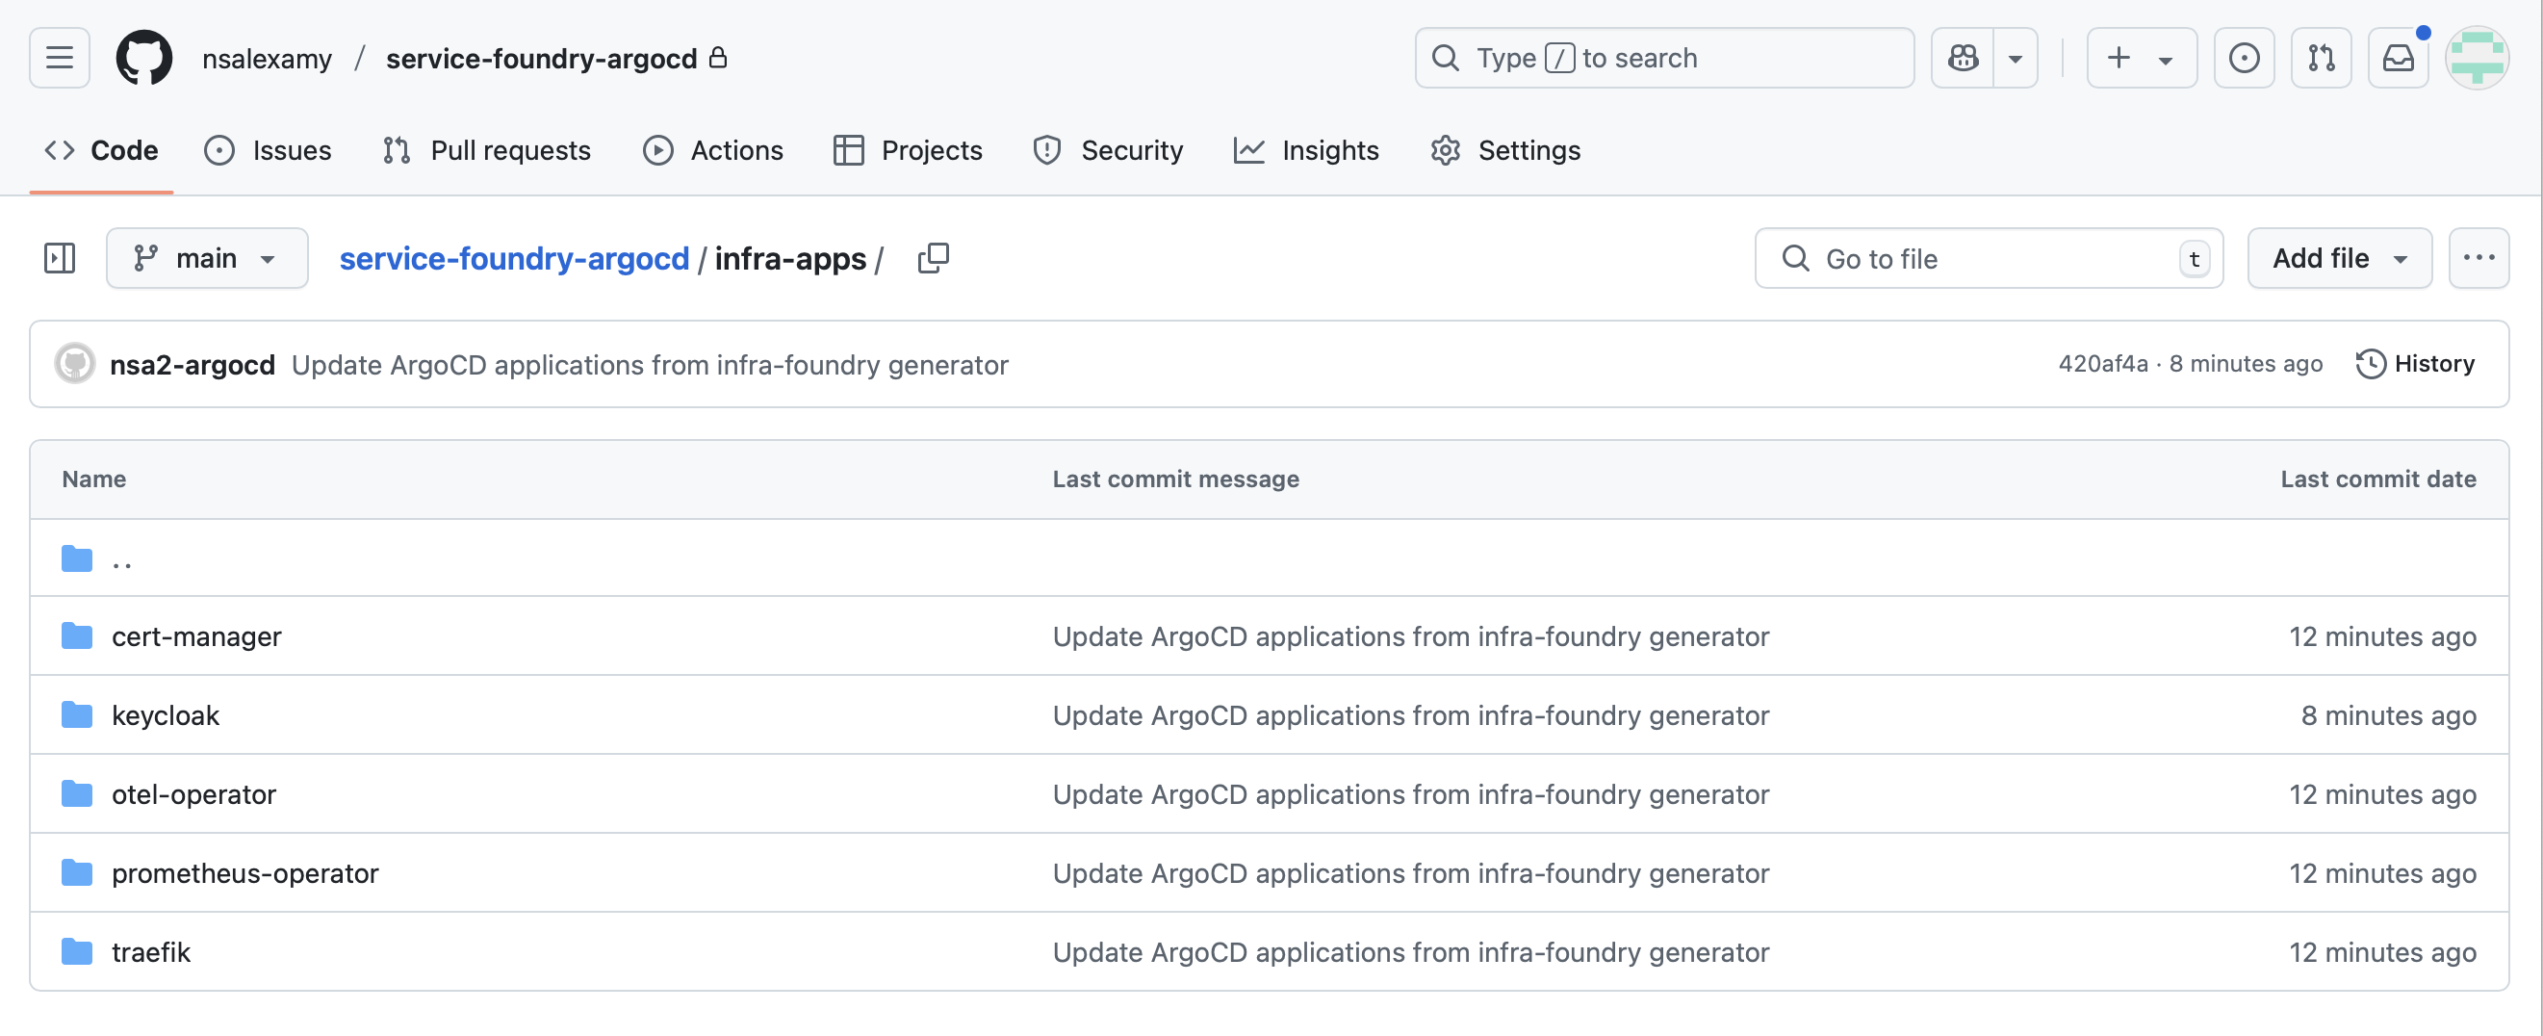This screenshot has width=2543, height=1036.
Task: Open the traefik row commit message
Action: pyautogui.click(x=1411, y=952)
